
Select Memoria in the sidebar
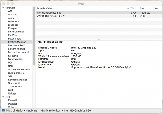(x=13, y=56)
